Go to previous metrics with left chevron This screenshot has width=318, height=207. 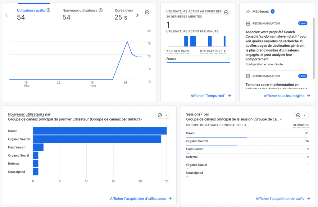pos(7,16)
